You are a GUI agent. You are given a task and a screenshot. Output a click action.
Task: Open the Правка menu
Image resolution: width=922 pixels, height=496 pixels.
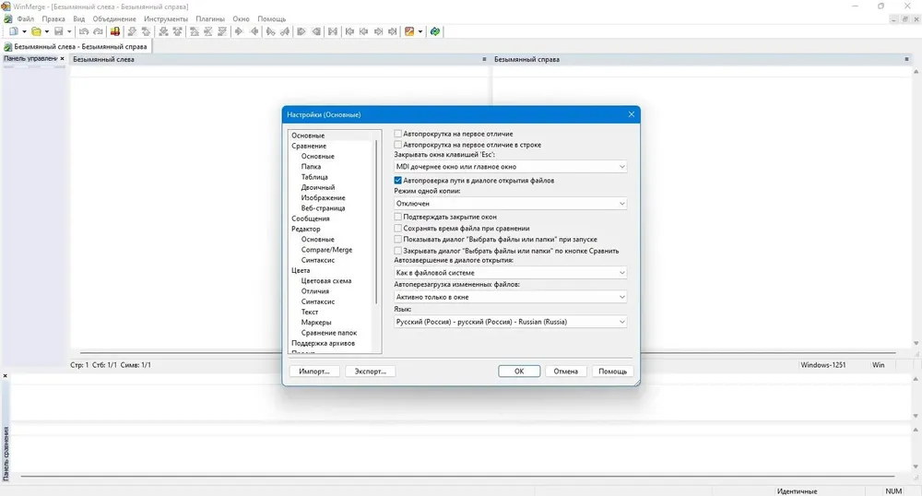pyautogui.click(x=53, y=18)
